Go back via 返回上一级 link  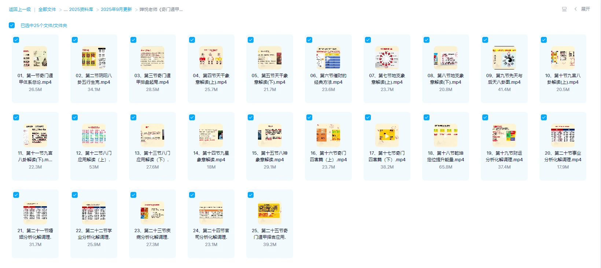[x=20, y=10]
